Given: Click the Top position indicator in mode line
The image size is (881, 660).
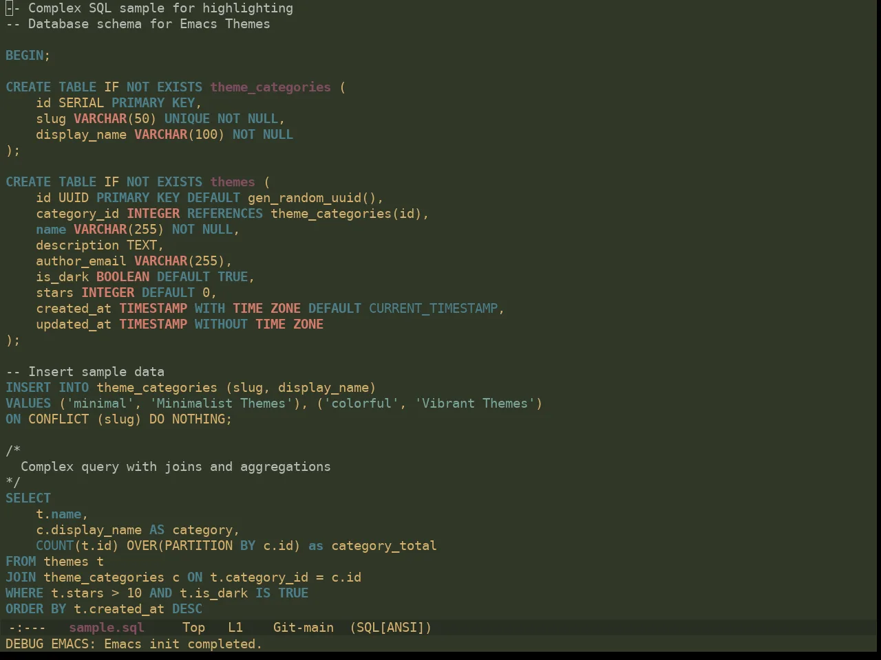Looking at the screenshot, I should tap(193, 627).
